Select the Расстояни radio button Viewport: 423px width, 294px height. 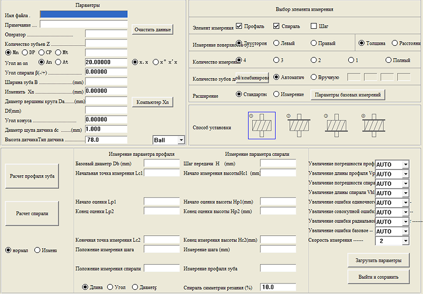(395, 43)
